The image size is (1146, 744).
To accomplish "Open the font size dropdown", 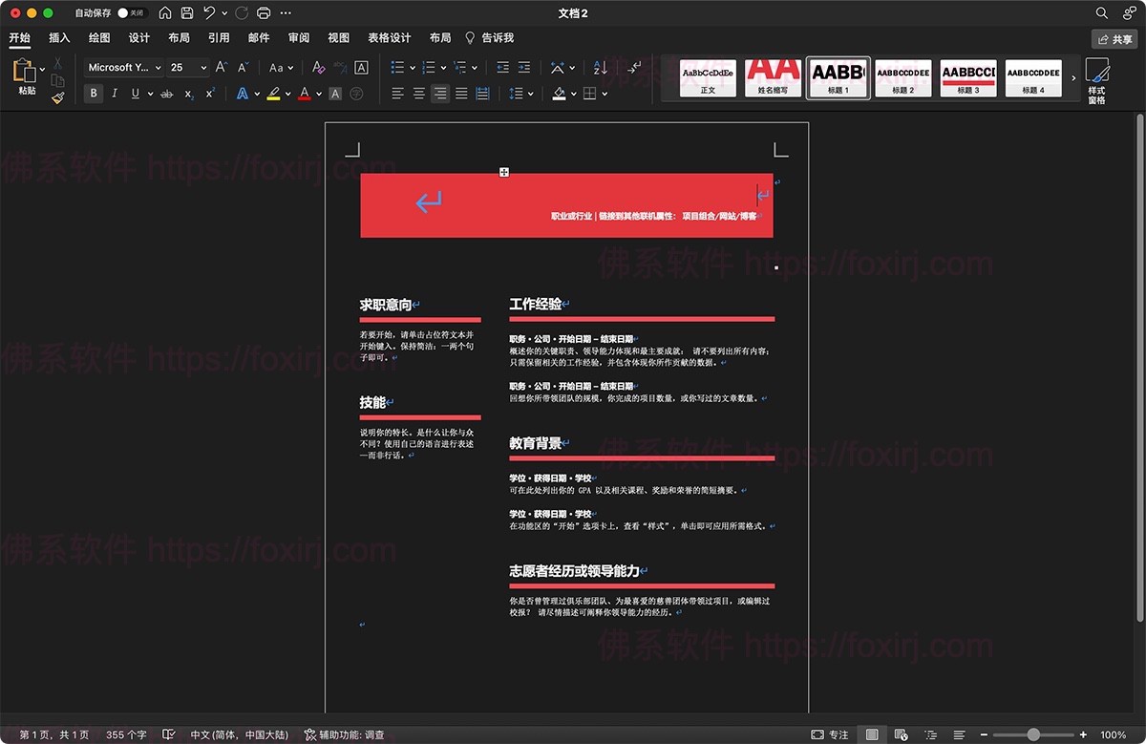I will tap(202, 68).
